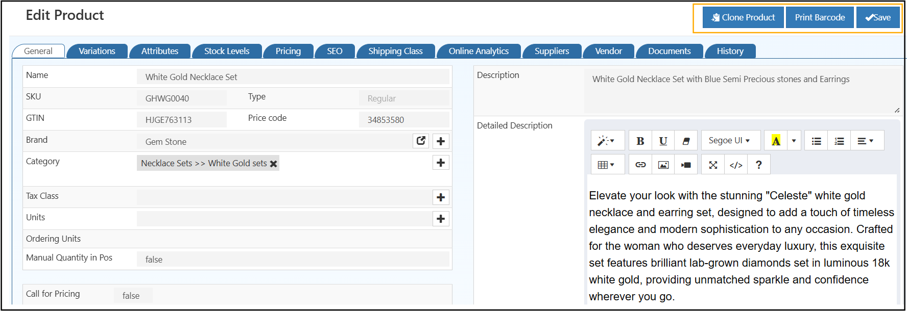Click the unordered bullet list icon
The image size is (907, 311).
[816, 141]
